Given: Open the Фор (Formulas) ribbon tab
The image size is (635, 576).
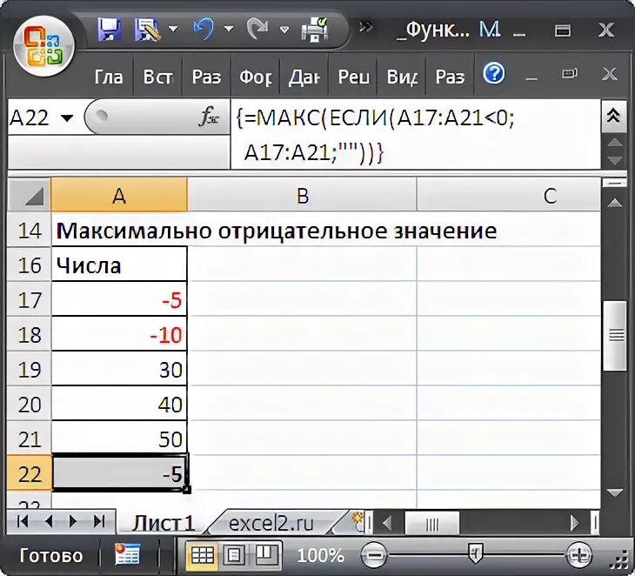Looking at the screenshot, I should pyautogui.click(x=255, y=77).
